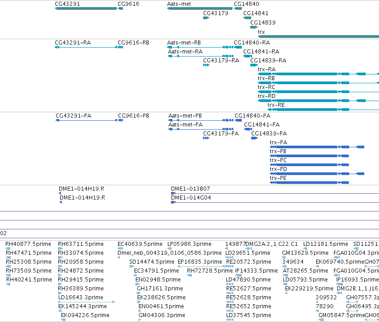This screenshot has width=379, height=322.
Task: Select the RH73509.5prime EST label
Action: coord(29,271)
